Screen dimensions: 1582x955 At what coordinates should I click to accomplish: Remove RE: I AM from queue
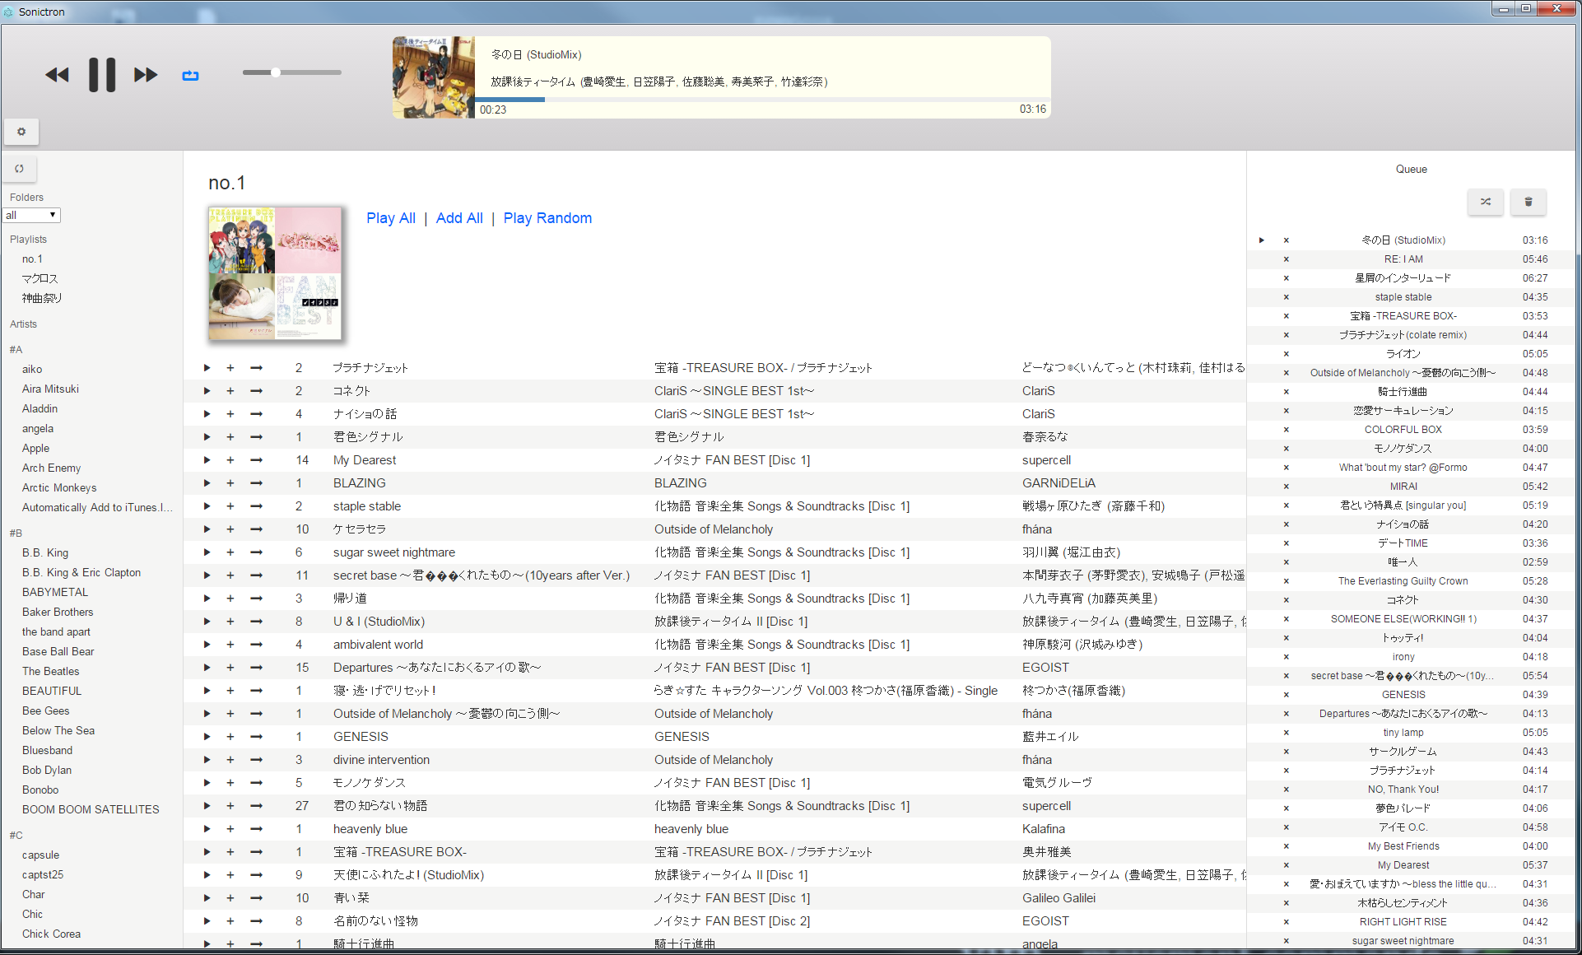click(1286, 259)
